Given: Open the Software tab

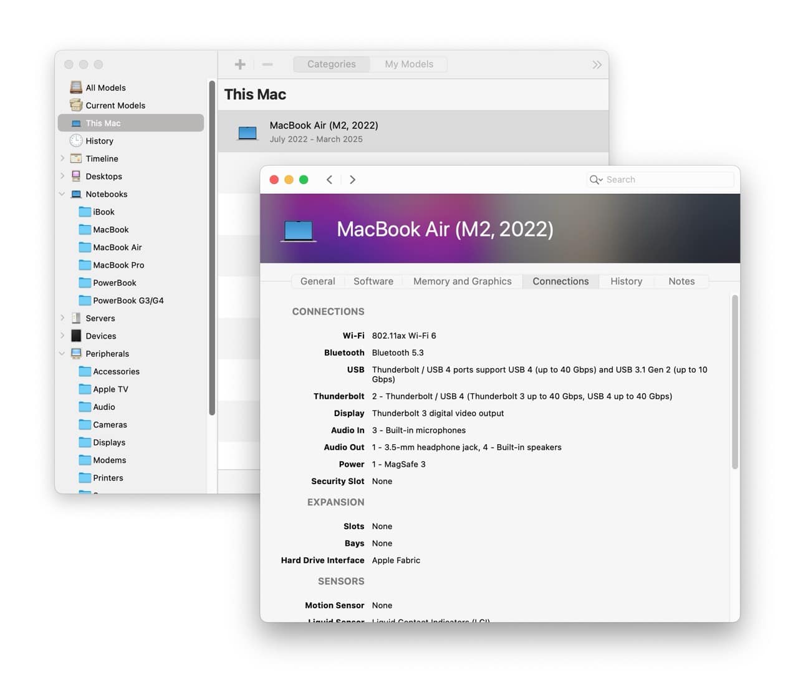Looking at the screenshot, I should pos(373,281).
